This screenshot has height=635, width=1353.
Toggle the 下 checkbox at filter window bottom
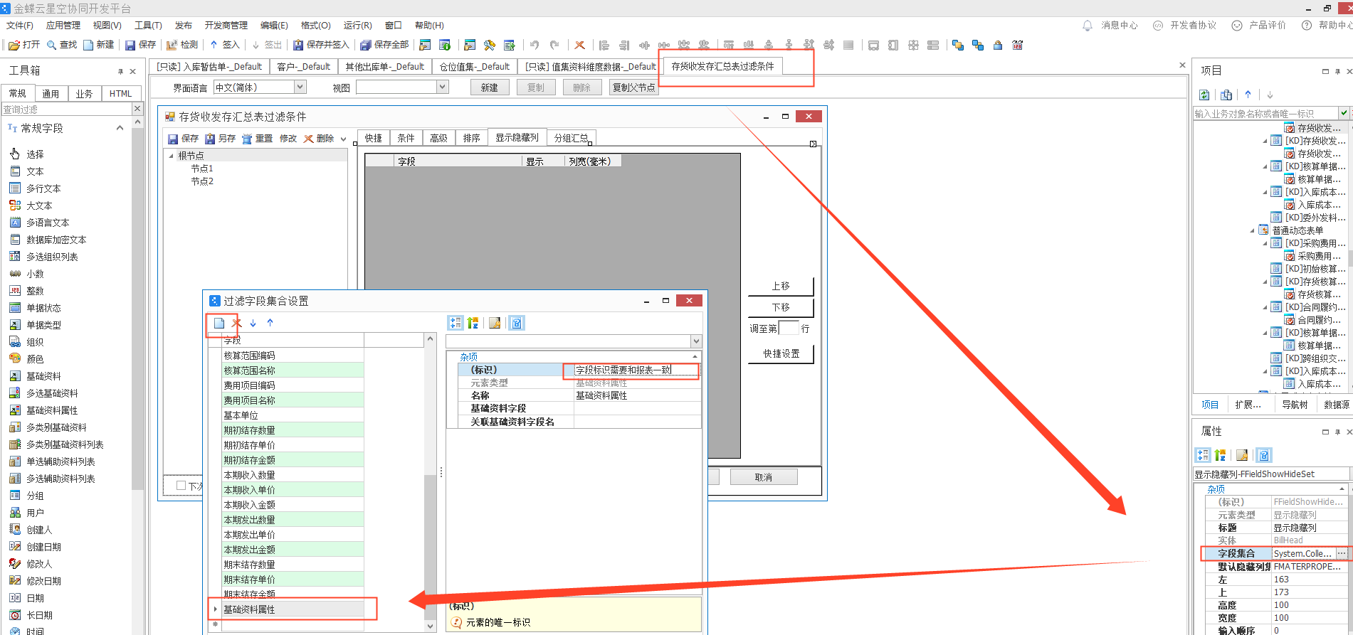(x=181, y=486)
